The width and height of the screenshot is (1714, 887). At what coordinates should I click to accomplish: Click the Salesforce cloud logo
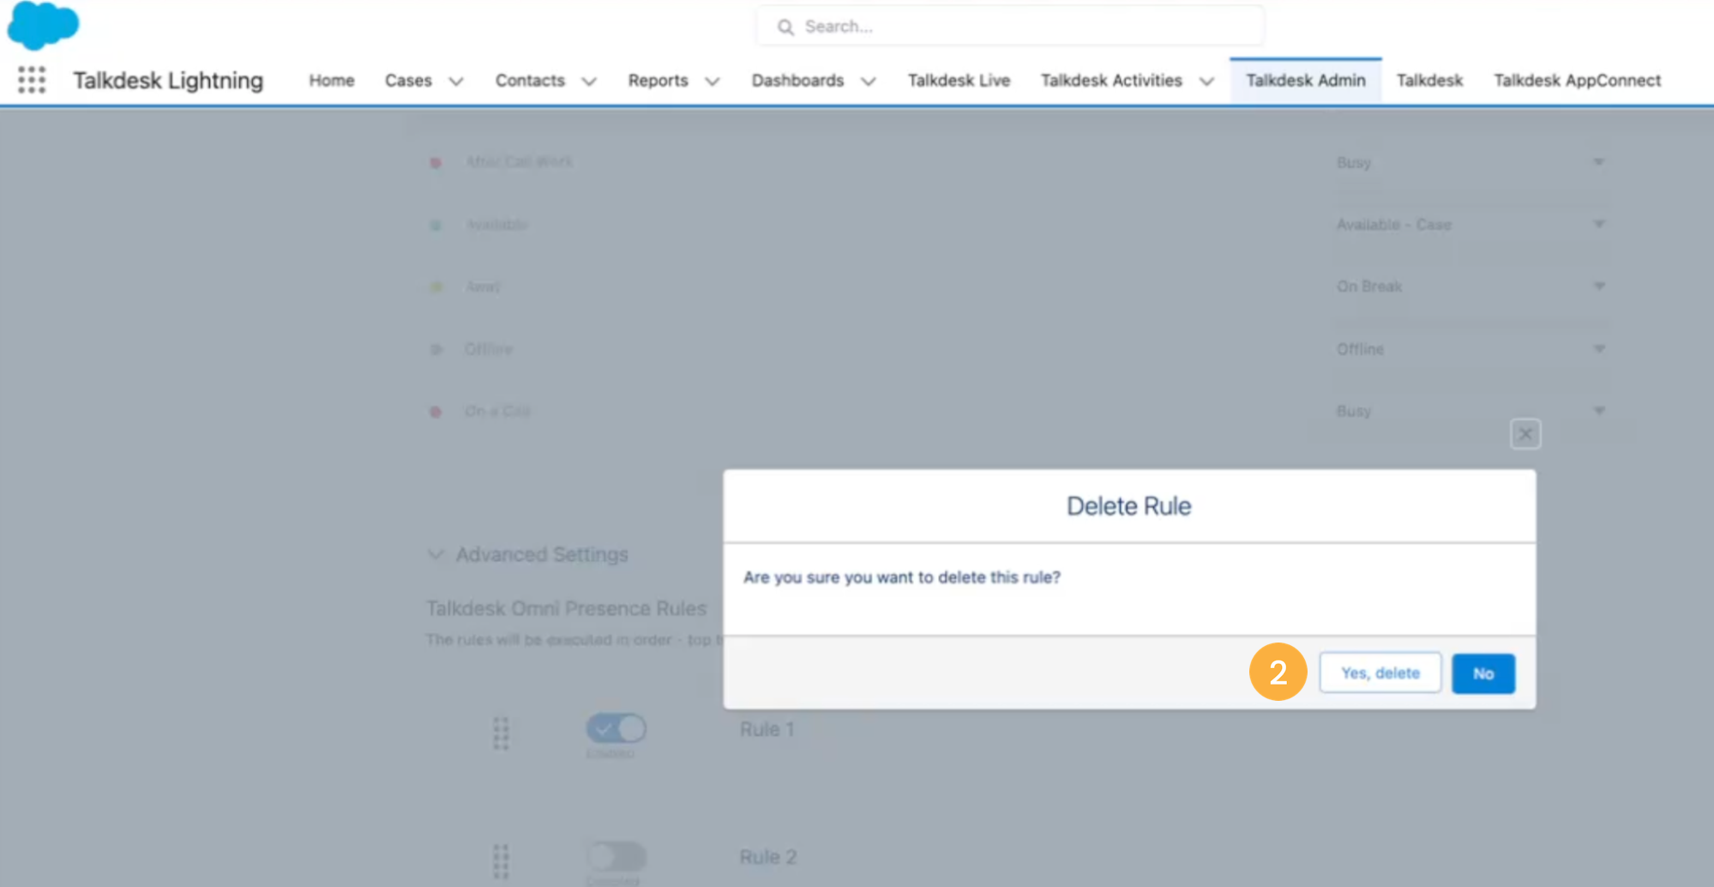(43, 25)
